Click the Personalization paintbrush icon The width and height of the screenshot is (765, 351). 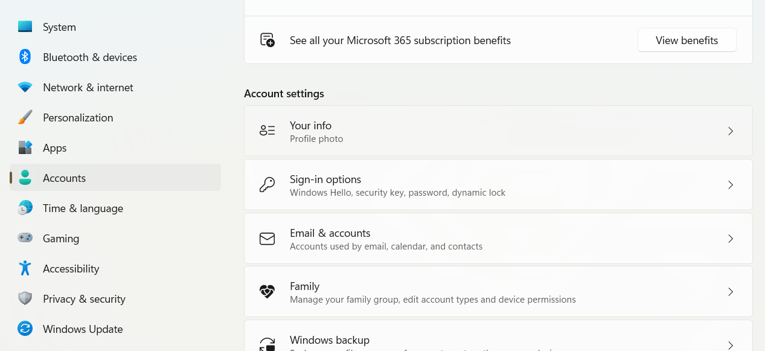click(25, 118)
